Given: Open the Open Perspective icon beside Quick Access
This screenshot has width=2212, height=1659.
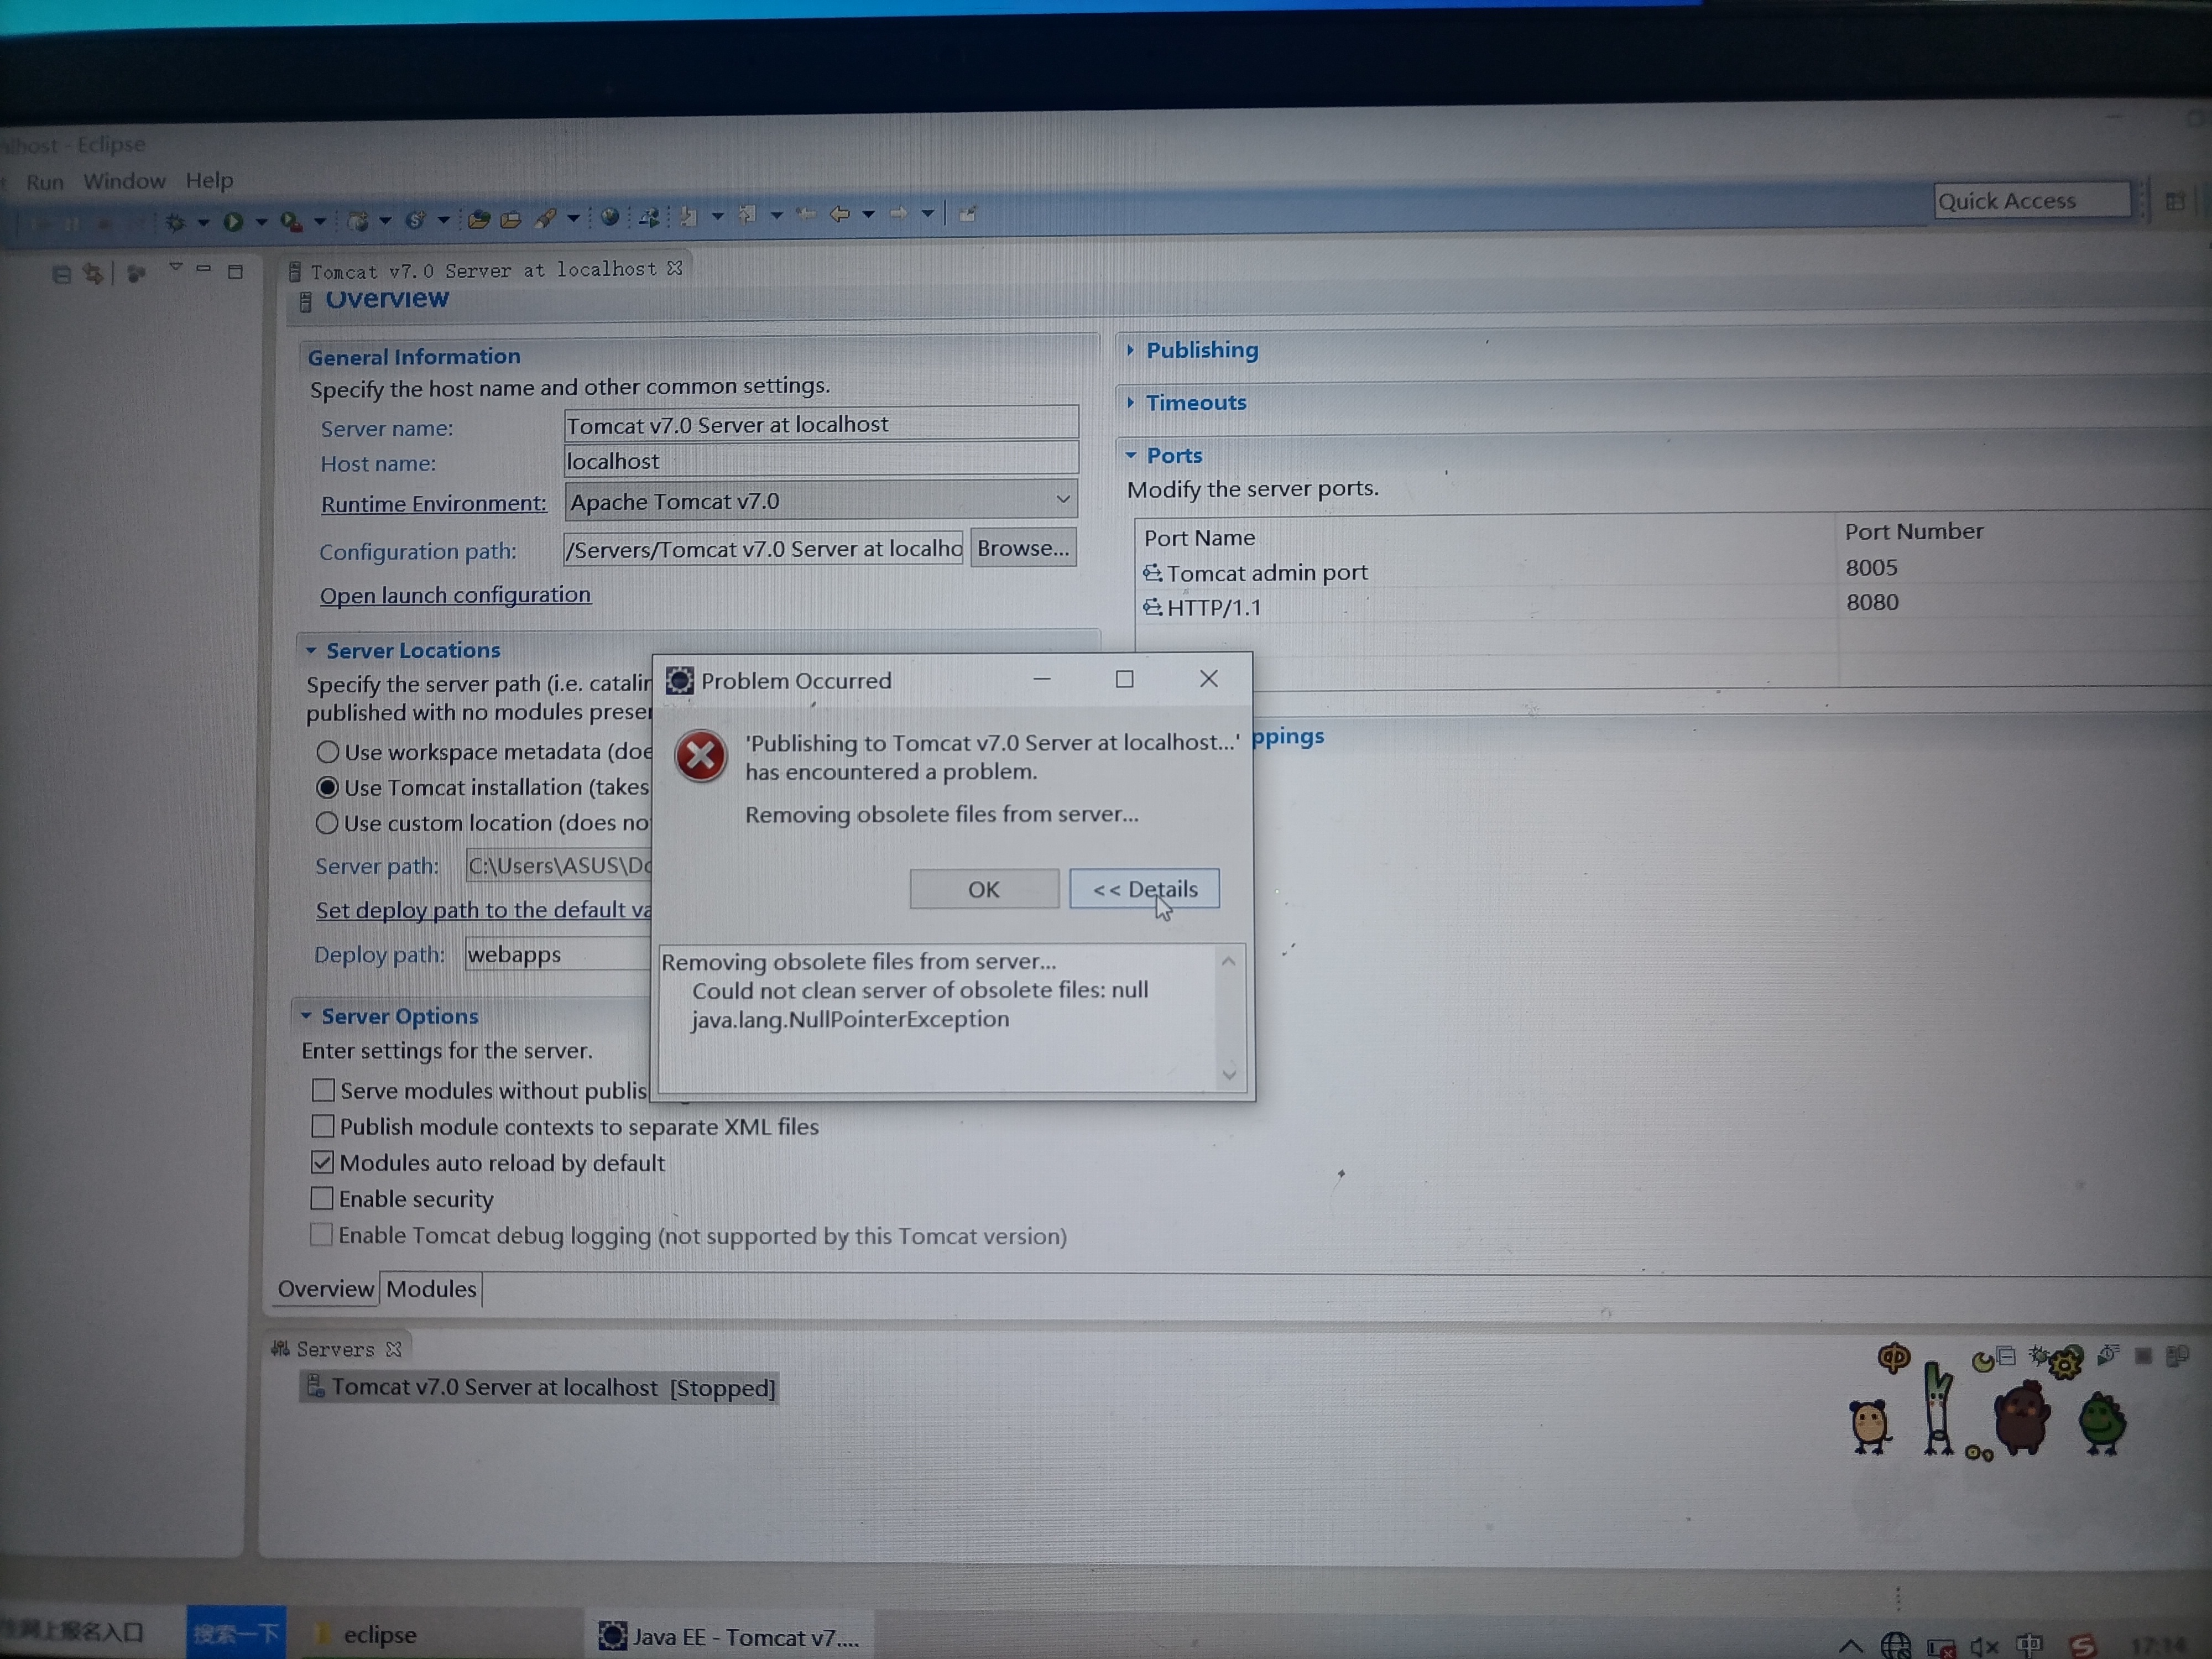Looking at the screenshot, I should click(2175, 201).
